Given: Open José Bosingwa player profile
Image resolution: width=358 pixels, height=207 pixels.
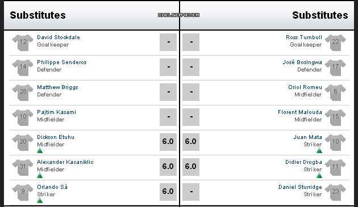Looking at the screenshot, I should (x=302, y=62).
